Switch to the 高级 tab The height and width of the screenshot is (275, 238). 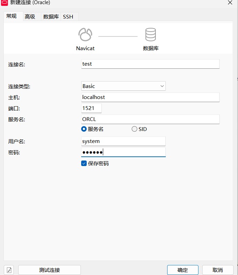coord(30,16)
